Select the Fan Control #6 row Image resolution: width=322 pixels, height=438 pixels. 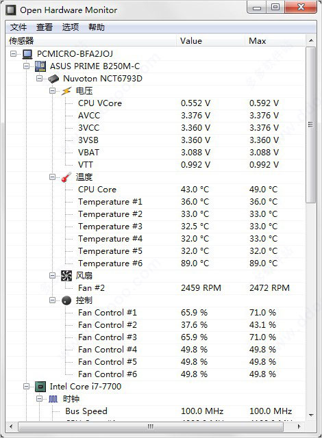pos(156,374)
